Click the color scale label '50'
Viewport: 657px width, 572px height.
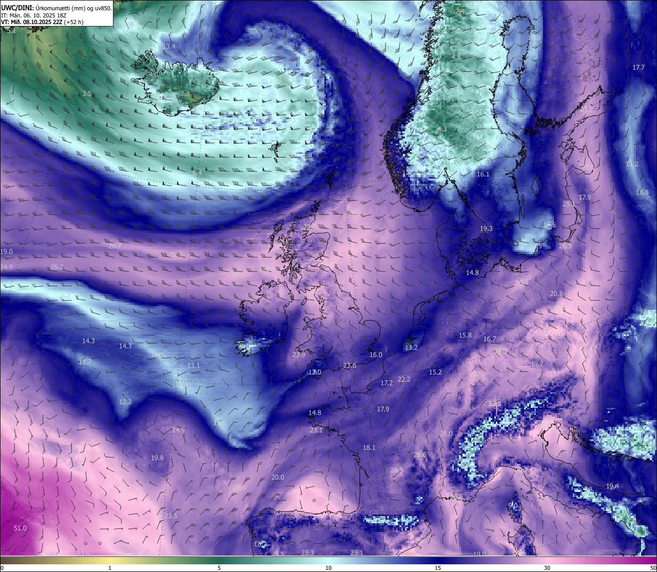click(x=653, y=568)
